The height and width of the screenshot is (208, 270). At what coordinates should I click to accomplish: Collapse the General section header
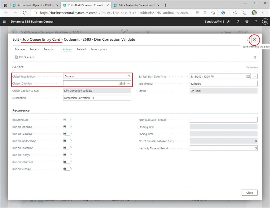[18, 67]
